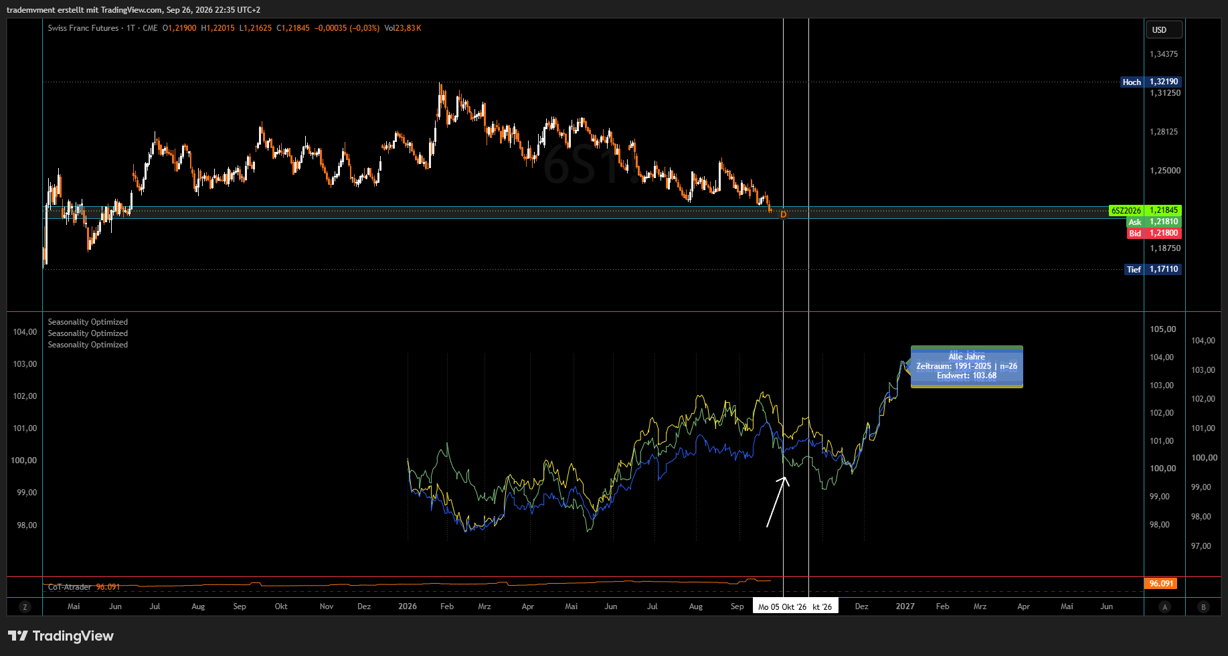This screenshot has width=1228, height=656.
Task: Click the Swiss Franc Futures symbol title
Action: point(83,28)
